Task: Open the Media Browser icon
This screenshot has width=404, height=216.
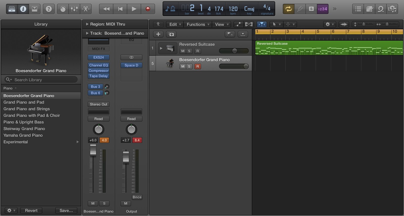Action: click(x=392, y=9)
